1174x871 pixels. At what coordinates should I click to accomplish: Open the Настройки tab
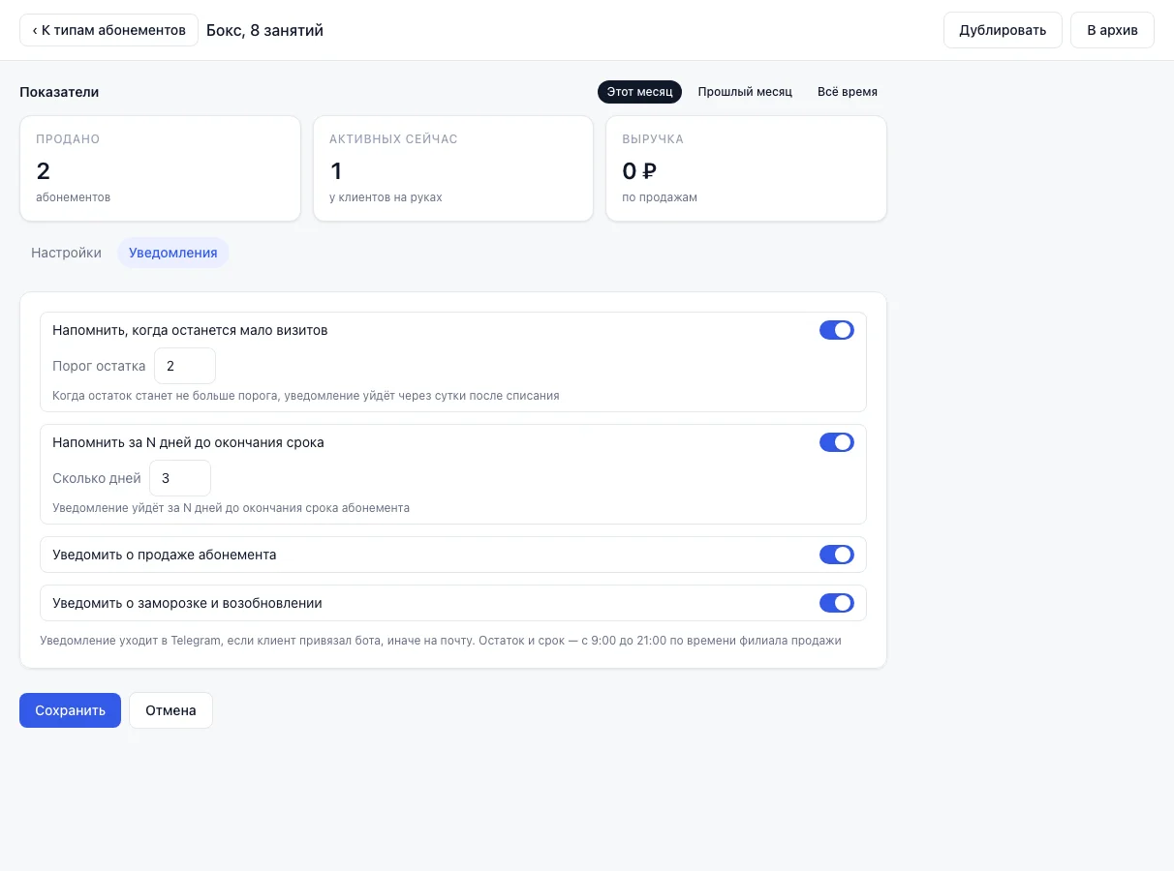tap(66, 253)
